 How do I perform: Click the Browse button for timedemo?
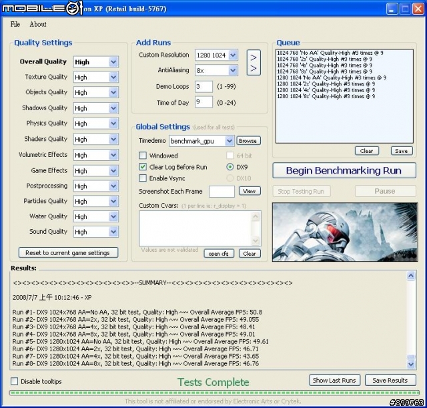(x=248, y=141)
